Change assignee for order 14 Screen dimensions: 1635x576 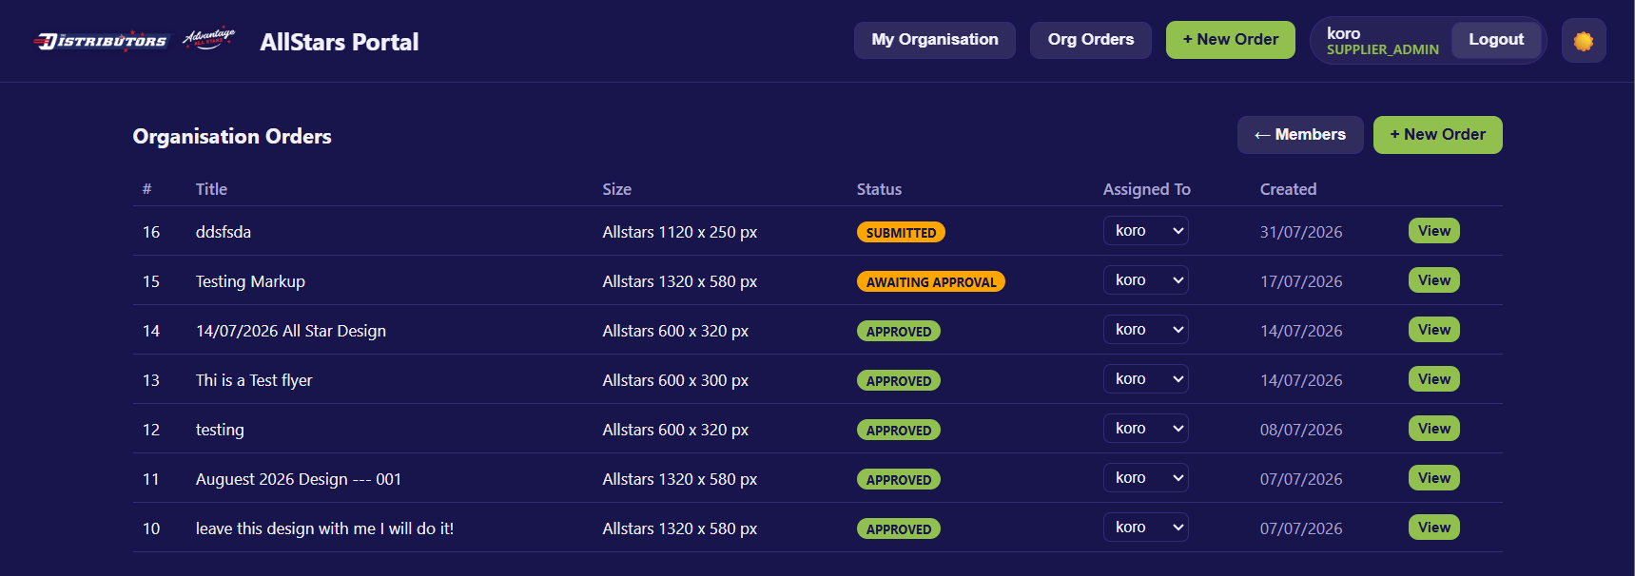point(1146,330)
